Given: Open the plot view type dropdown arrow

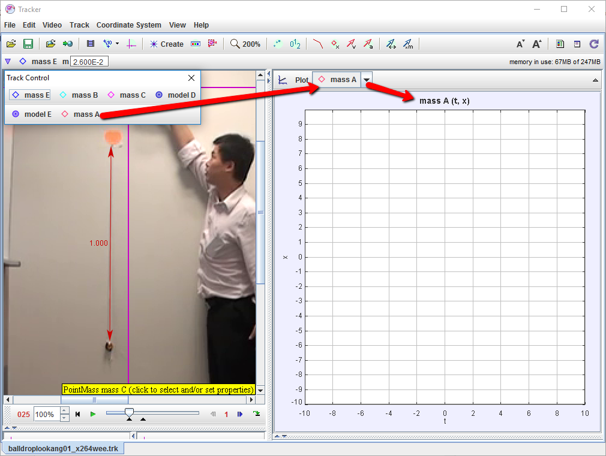Looking at the screenshot, I should 367,80.
